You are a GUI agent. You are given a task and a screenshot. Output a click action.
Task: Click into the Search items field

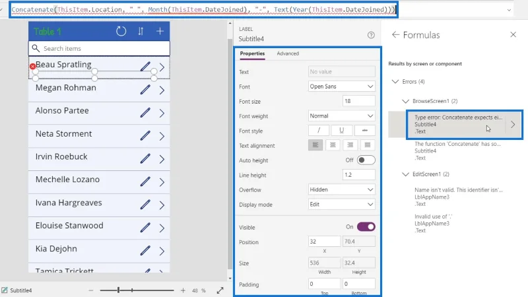tap(100, 48)
